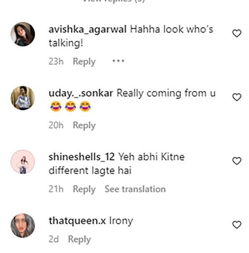The width and height of the screenshot is (249, 253).
Task: Reply to shineshells_12's comment
Action: tap(84, 189)
